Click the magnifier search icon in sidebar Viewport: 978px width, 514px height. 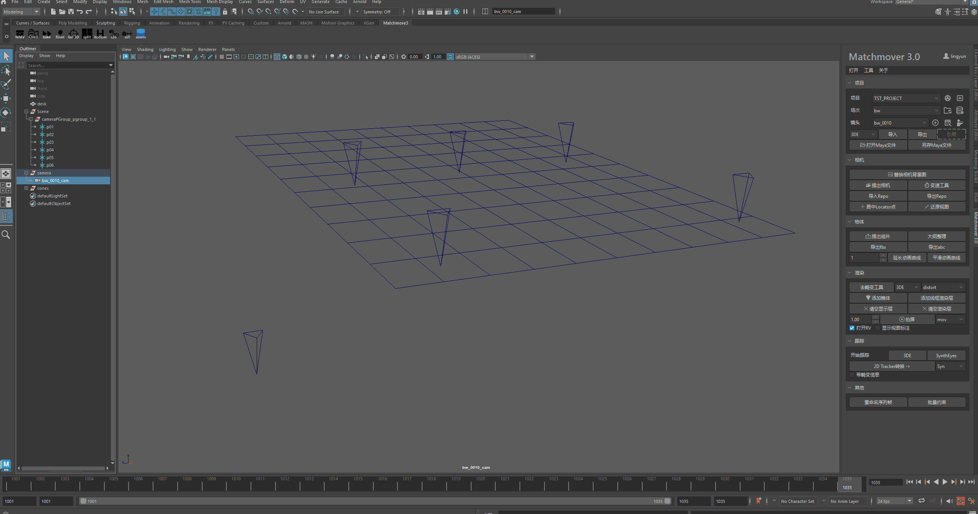(6, 235)
